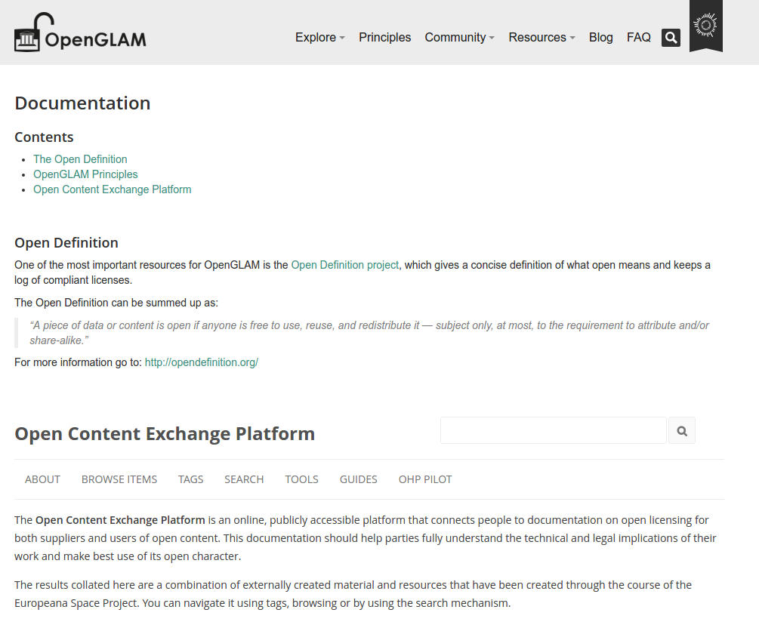Go to the Blog
The width and height of the screenshot is (759, 625).
600,38
